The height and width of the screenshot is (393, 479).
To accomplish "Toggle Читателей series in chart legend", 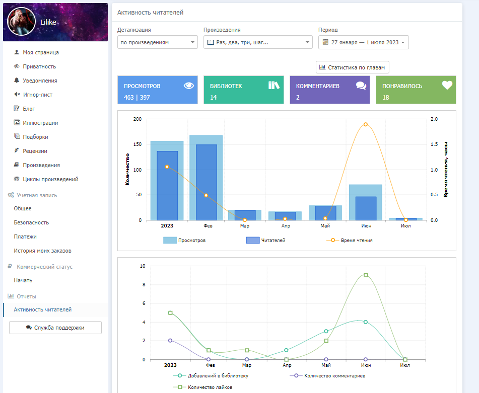I will tap(266, 241).
